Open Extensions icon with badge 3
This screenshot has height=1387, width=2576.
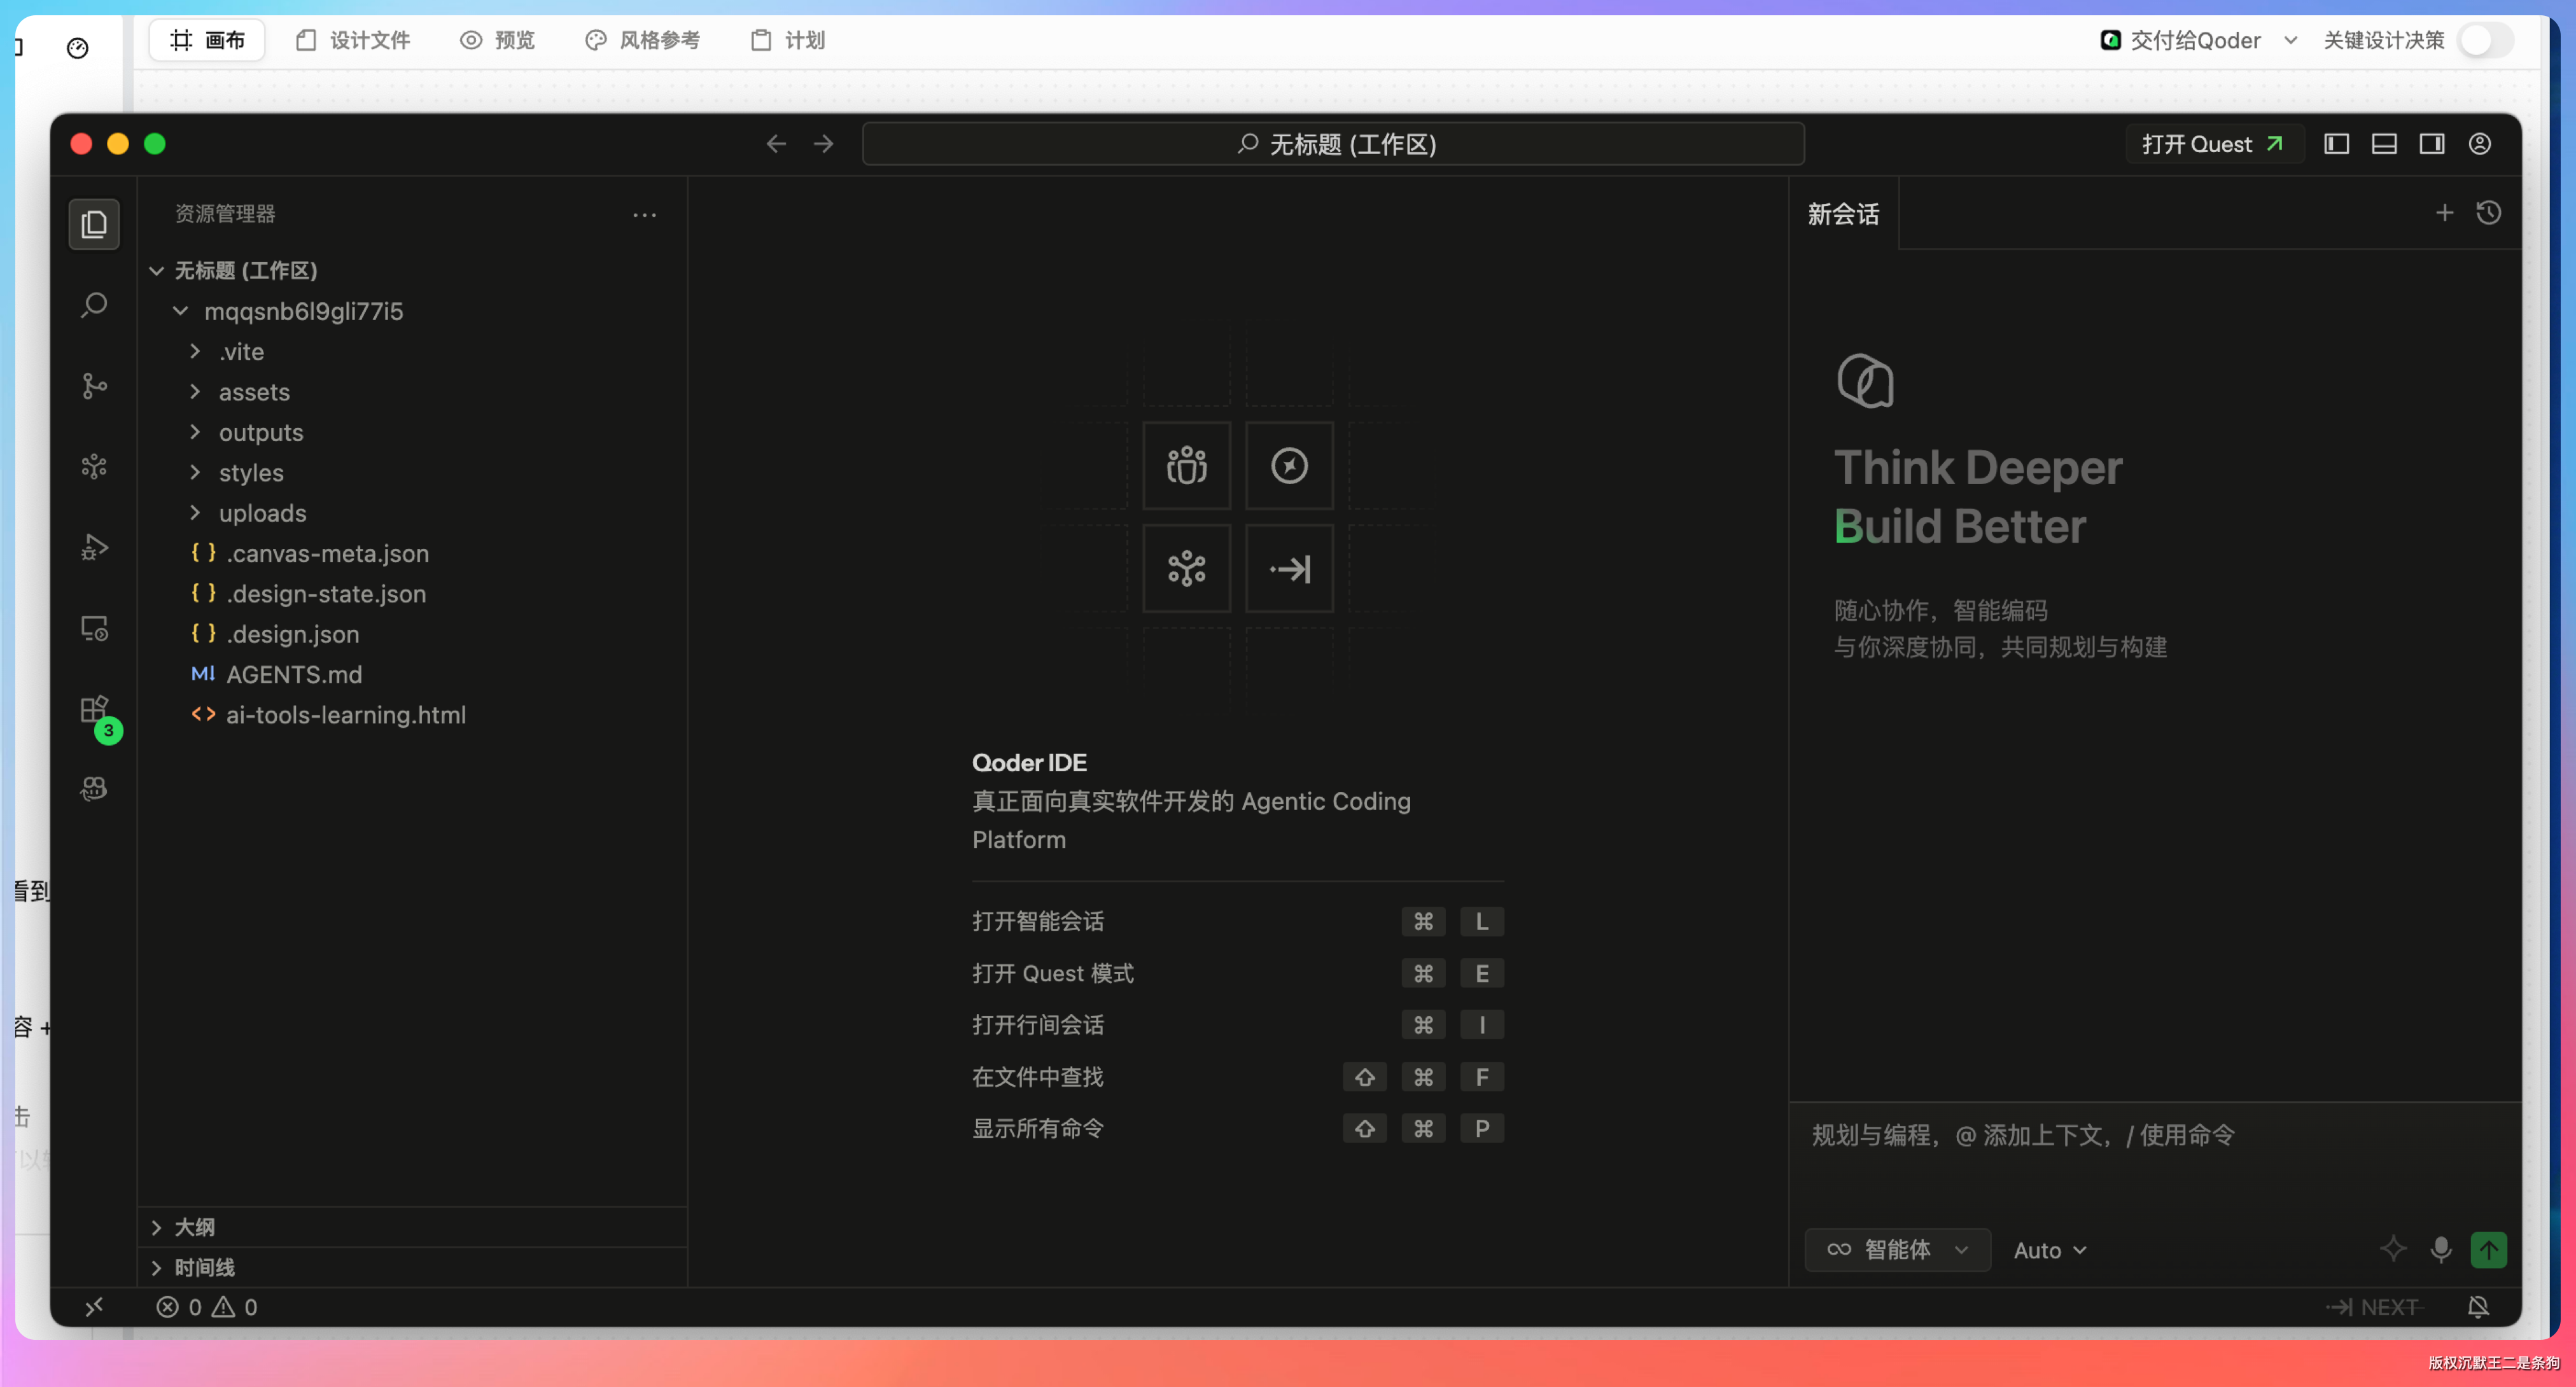click(96, 714)
